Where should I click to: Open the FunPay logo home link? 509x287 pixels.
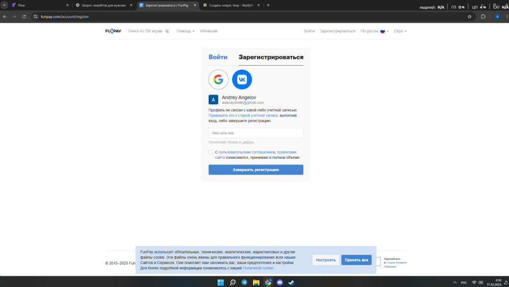tap(113, 31)
